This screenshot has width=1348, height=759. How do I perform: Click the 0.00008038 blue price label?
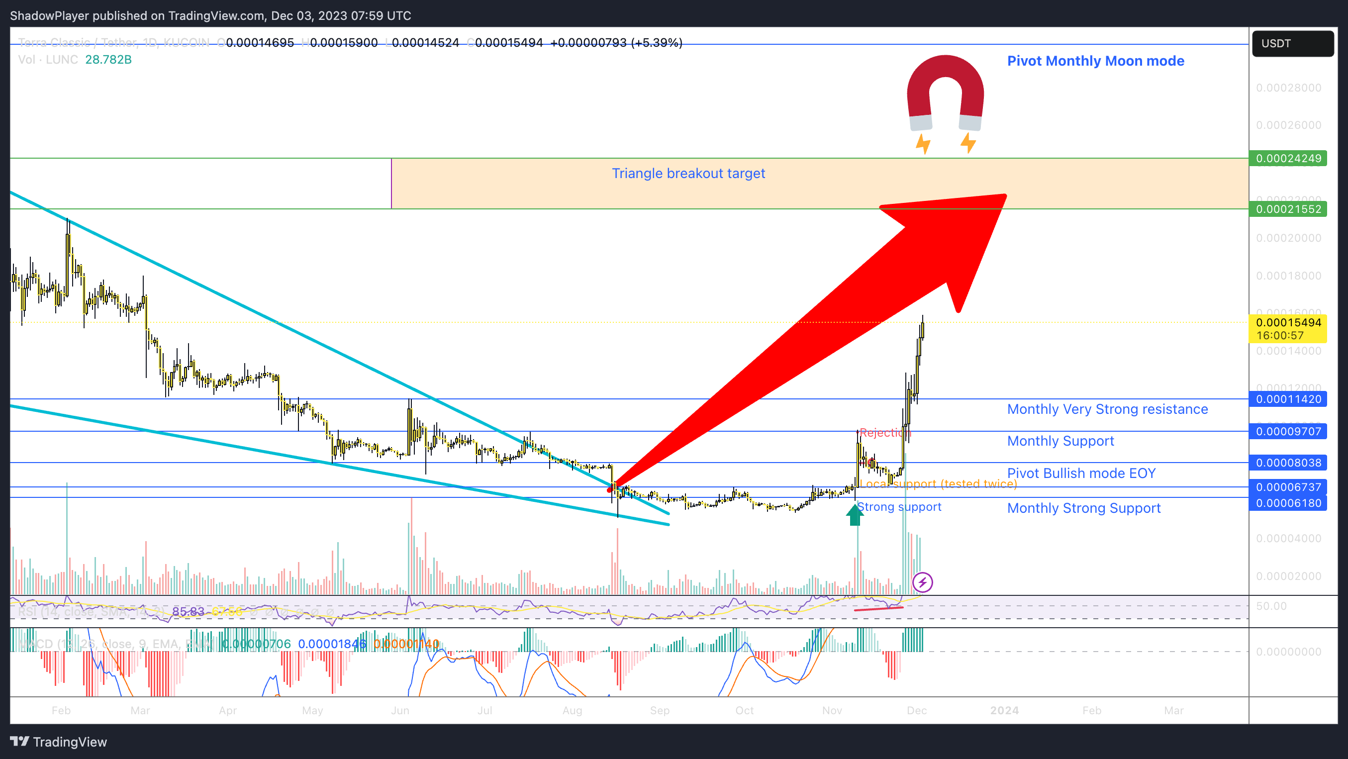point(1288,463)
